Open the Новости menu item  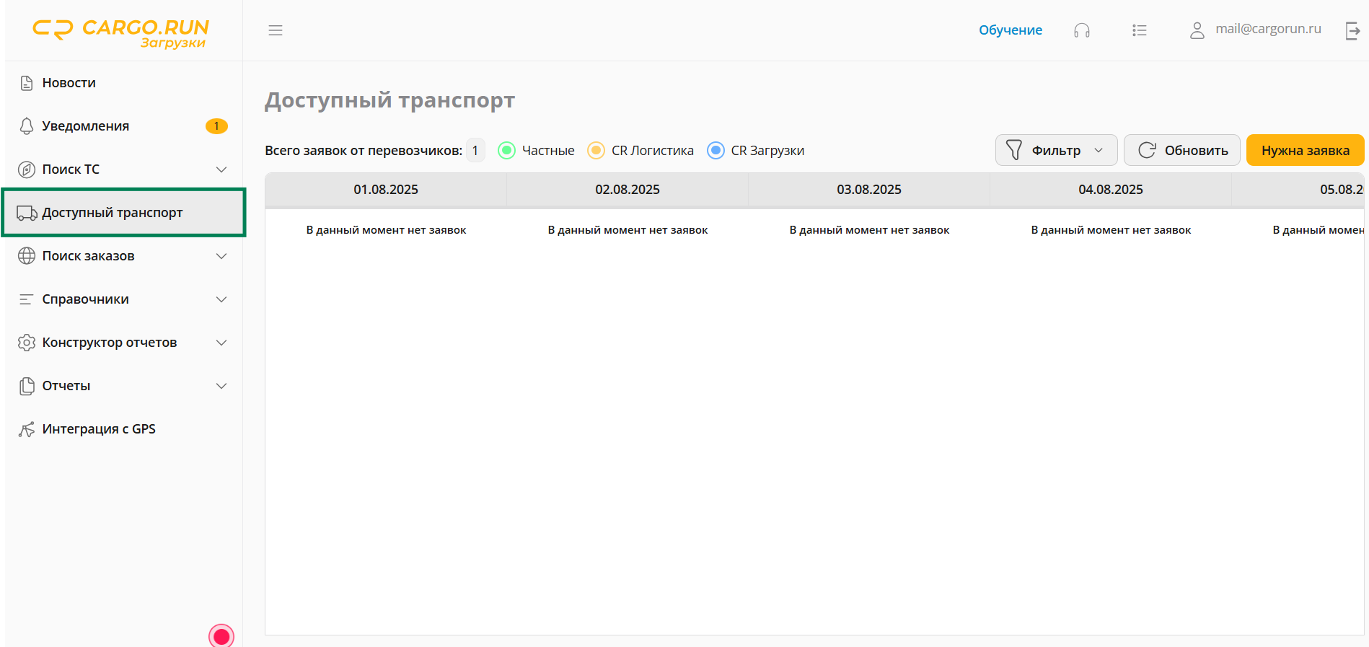pyautogui.click(x=69, y=83)
